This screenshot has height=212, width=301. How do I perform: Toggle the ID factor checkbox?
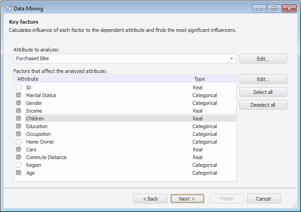pyautogui.click(x=19, y=88)
